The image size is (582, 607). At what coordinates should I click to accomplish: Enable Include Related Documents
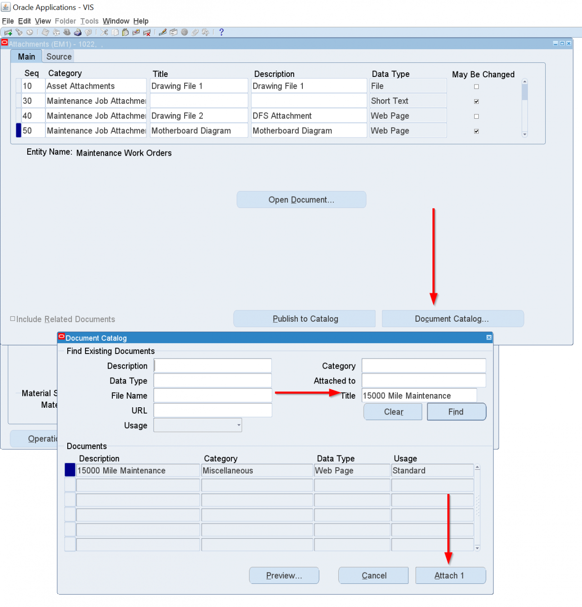(x=13, y=319)
